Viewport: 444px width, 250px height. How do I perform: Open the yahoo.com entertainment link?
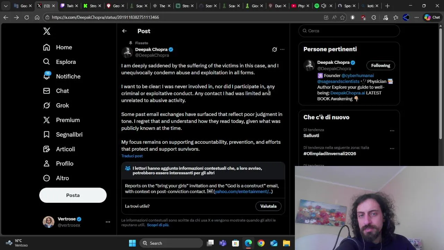243,192
